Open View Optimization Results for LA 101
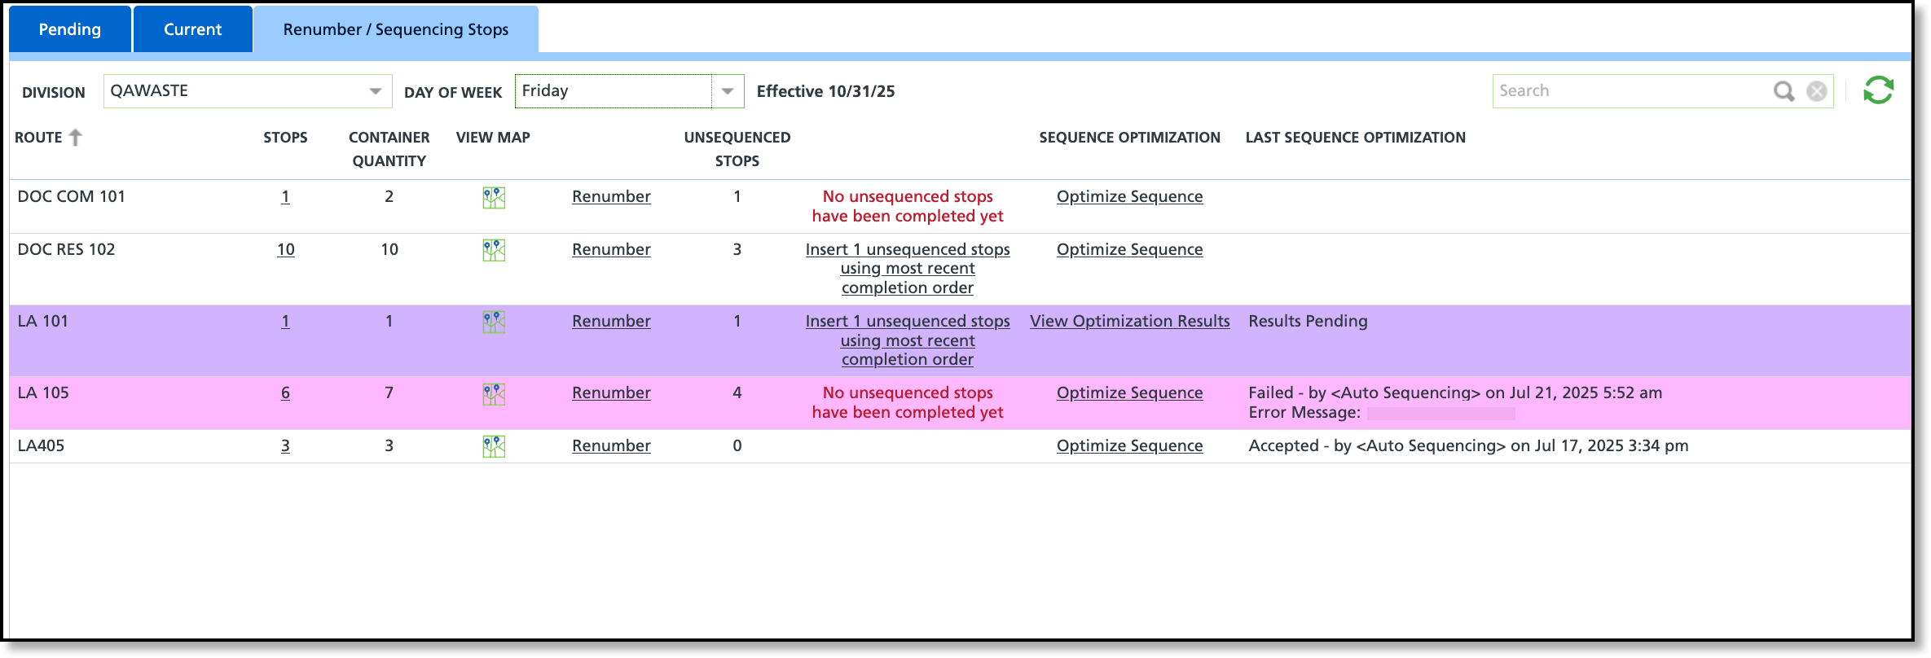The height and width of the screenshot is (658, 1931). click(x=1129, y=322)
